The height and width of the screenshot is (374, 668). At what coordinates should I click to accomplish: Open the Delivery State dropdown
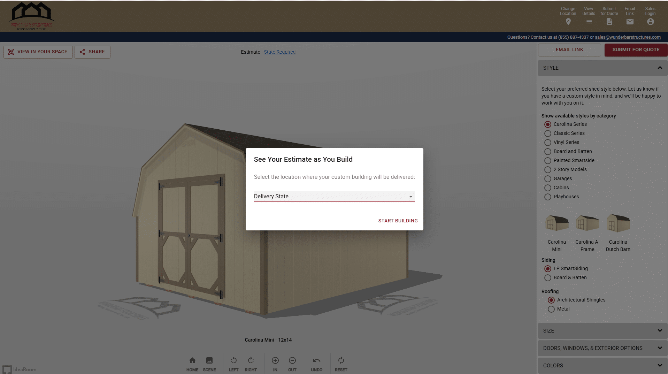coord(334,197)
